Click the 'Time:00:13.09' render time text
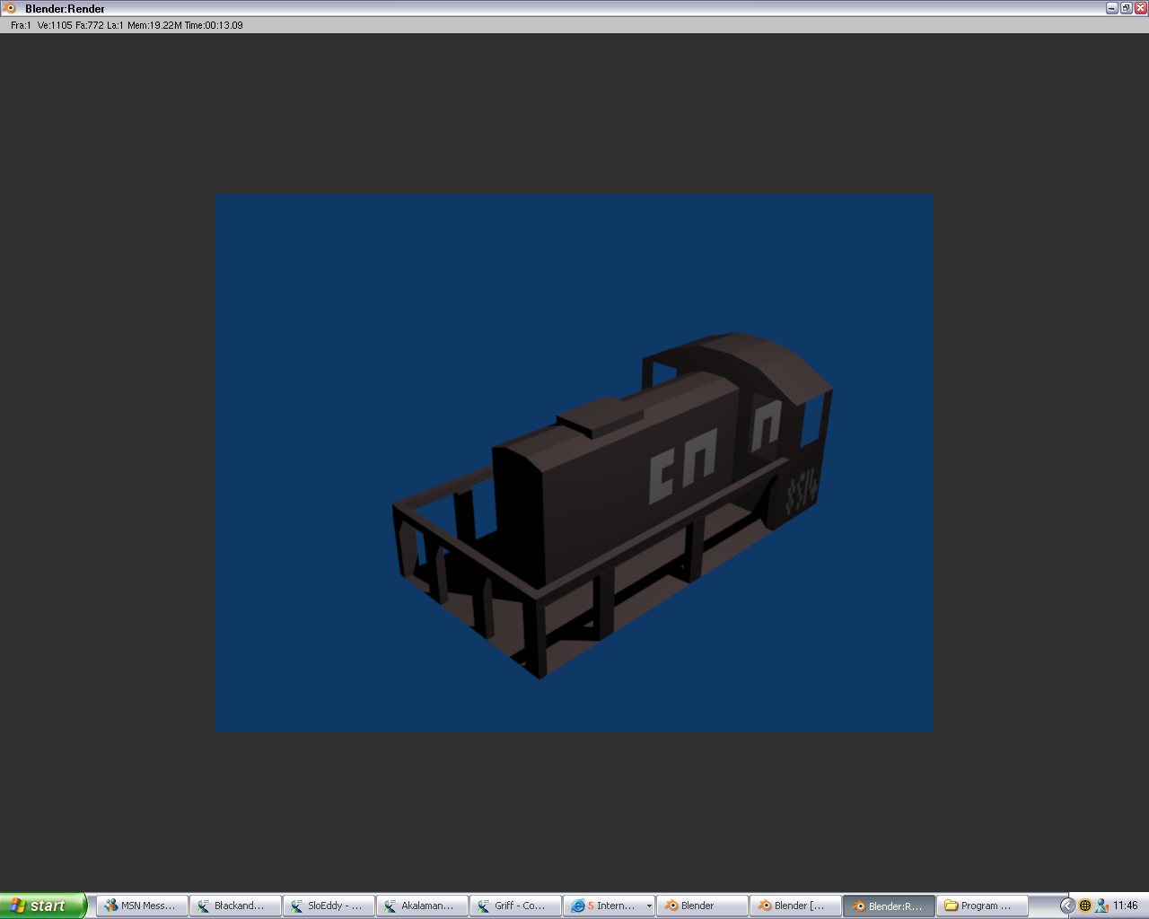This screenshot has width=1149, height=919. tap(214, 25)
